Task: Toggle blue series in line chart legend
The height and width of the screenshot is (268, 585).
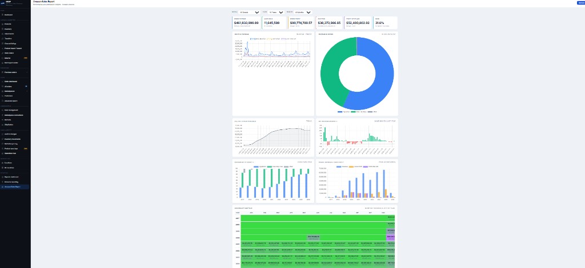Action: tap(258, 39)
